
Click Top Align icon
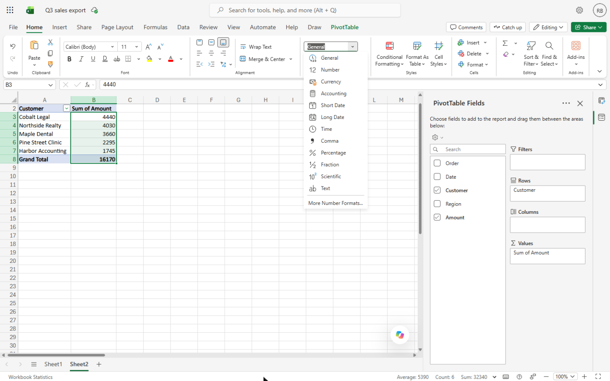(x=199, y=43)
